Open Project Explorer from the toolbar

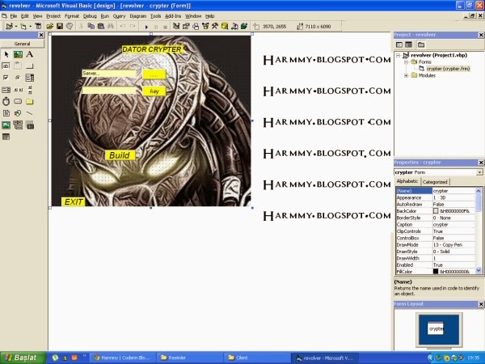pos(176,27)
